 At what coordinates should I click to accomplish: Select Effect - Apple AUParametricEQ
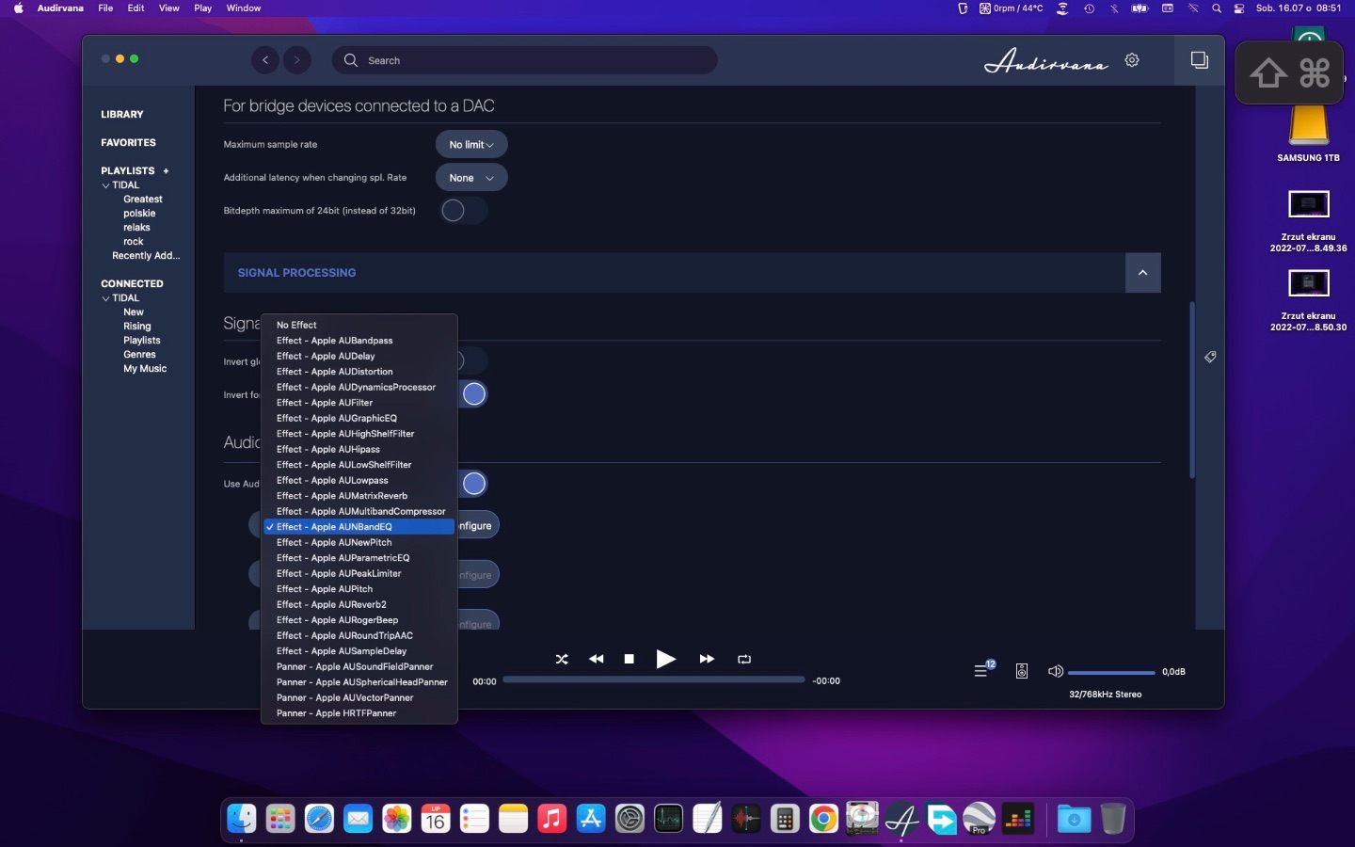point(359,558)
